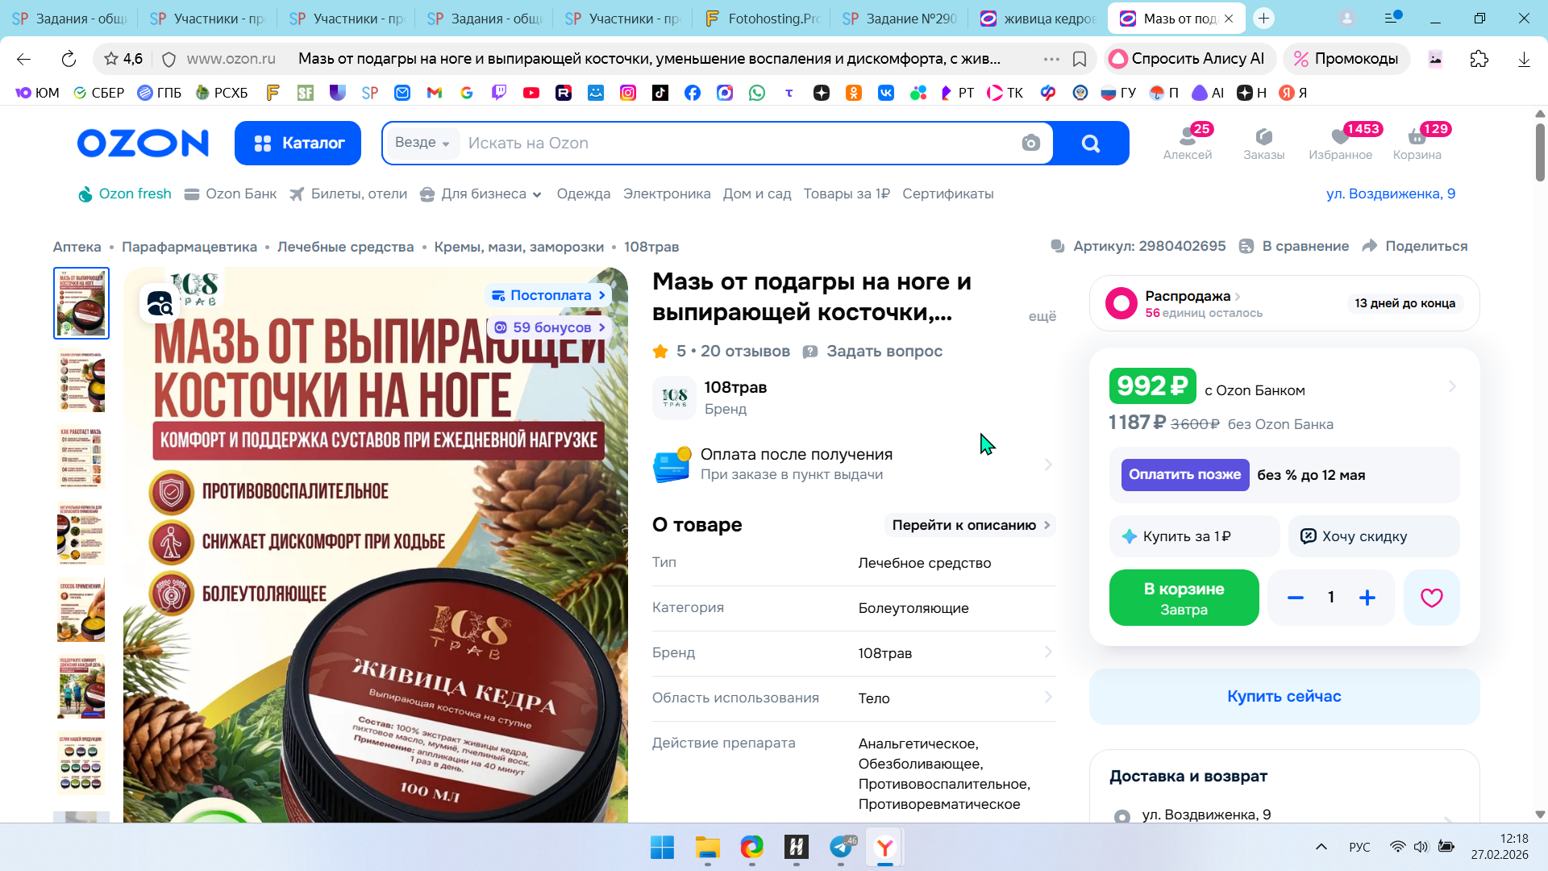This screenshot has height=871, width=1548.
Task: Open Перейти к описанию link
Action: (x=970, y=525)
